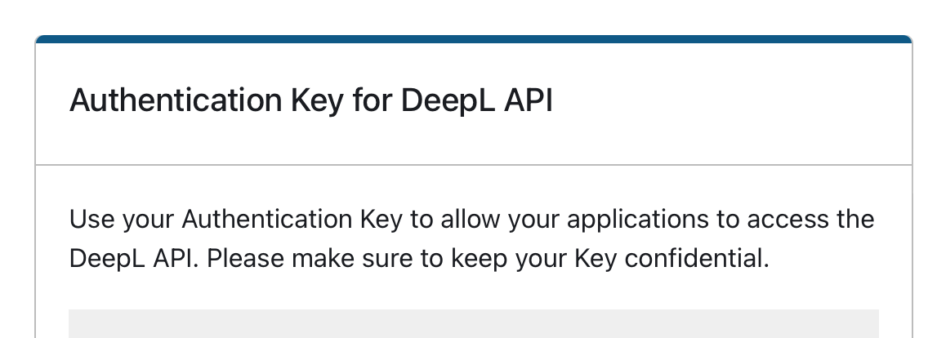Click the 'Authentication Key for DeepL API' heading
928x338 pixels.
tap(311, 100)
